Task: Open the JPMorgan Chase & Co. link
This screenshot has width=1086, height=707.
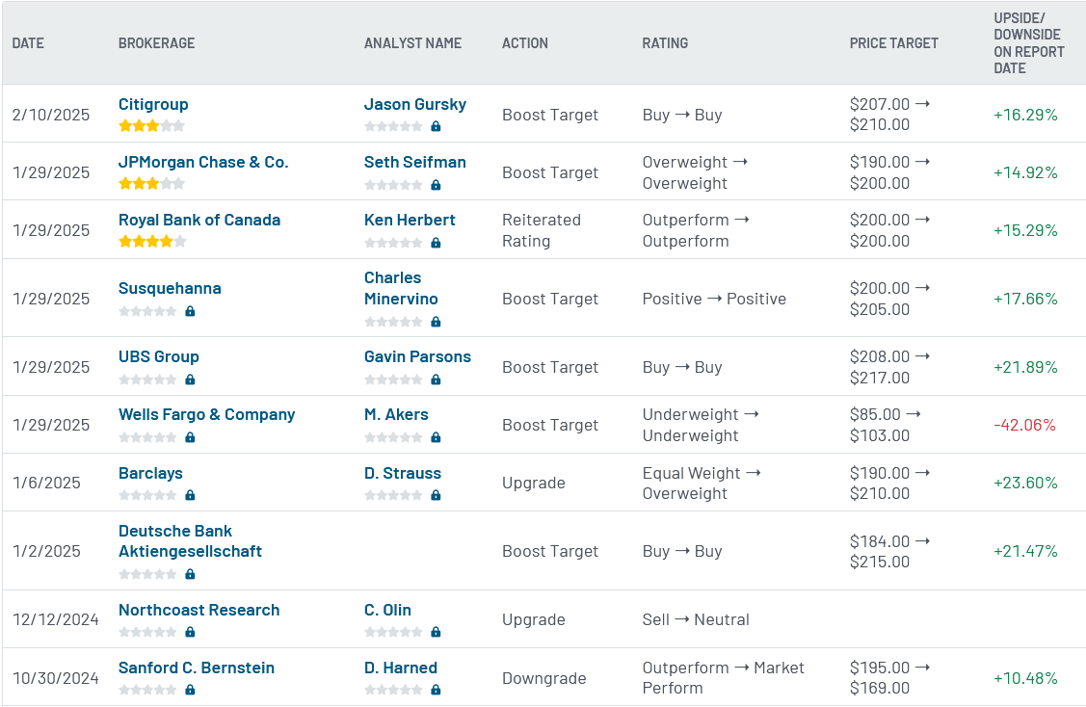Action: (203, 162)
